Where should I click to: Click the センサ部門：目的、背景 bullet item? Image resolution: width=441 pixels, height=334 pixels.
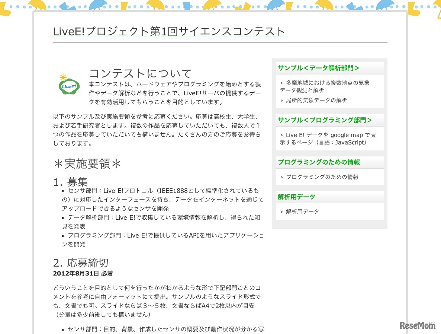tap(163, 329)
